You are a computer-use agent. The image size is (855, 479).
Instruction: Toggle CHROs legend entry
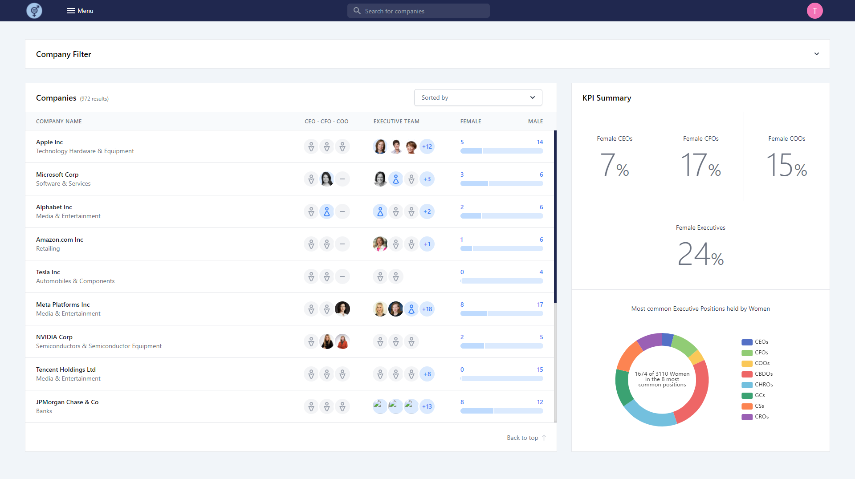(757, 385)
